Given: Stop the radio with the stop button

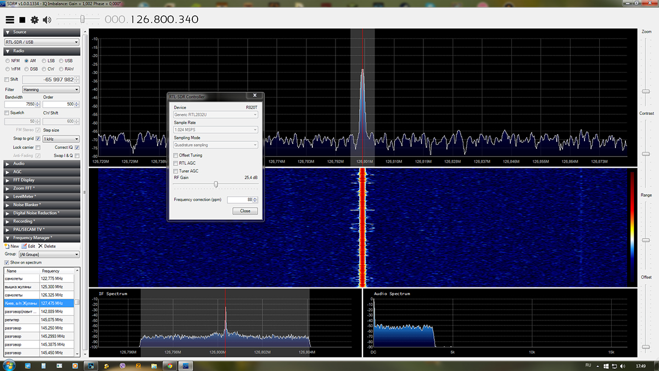Looking at the screenshot, I should coord(23,20).
